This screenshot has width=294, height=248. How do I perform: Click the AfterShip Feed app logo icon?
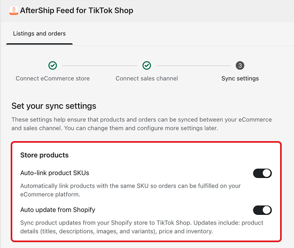tap(14, 11)
